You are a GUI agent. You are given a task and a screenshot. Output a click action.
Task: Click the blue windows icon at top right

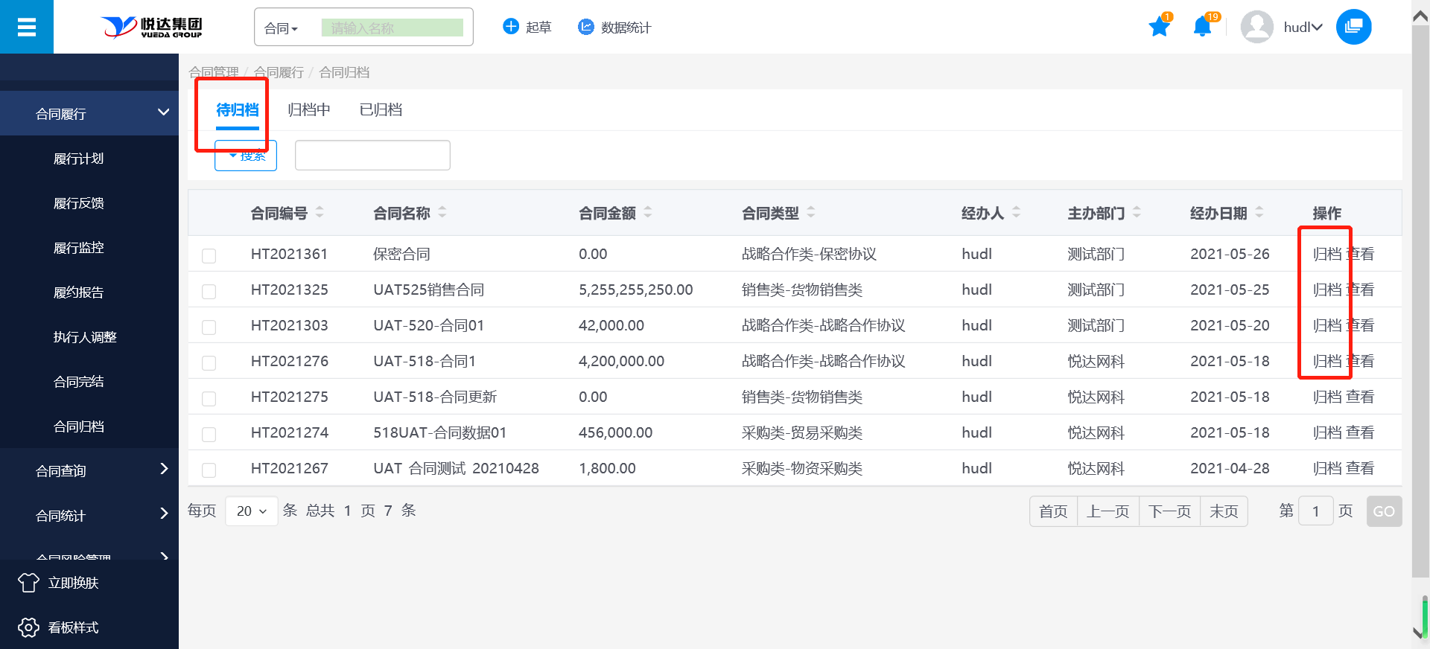coord(1353,28)
